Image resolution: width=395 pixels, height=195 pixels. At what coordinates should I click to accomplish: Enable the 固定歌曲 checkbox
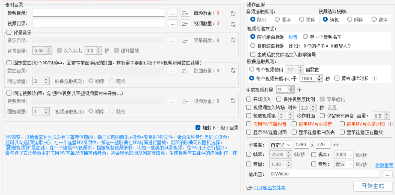point(9,63)
